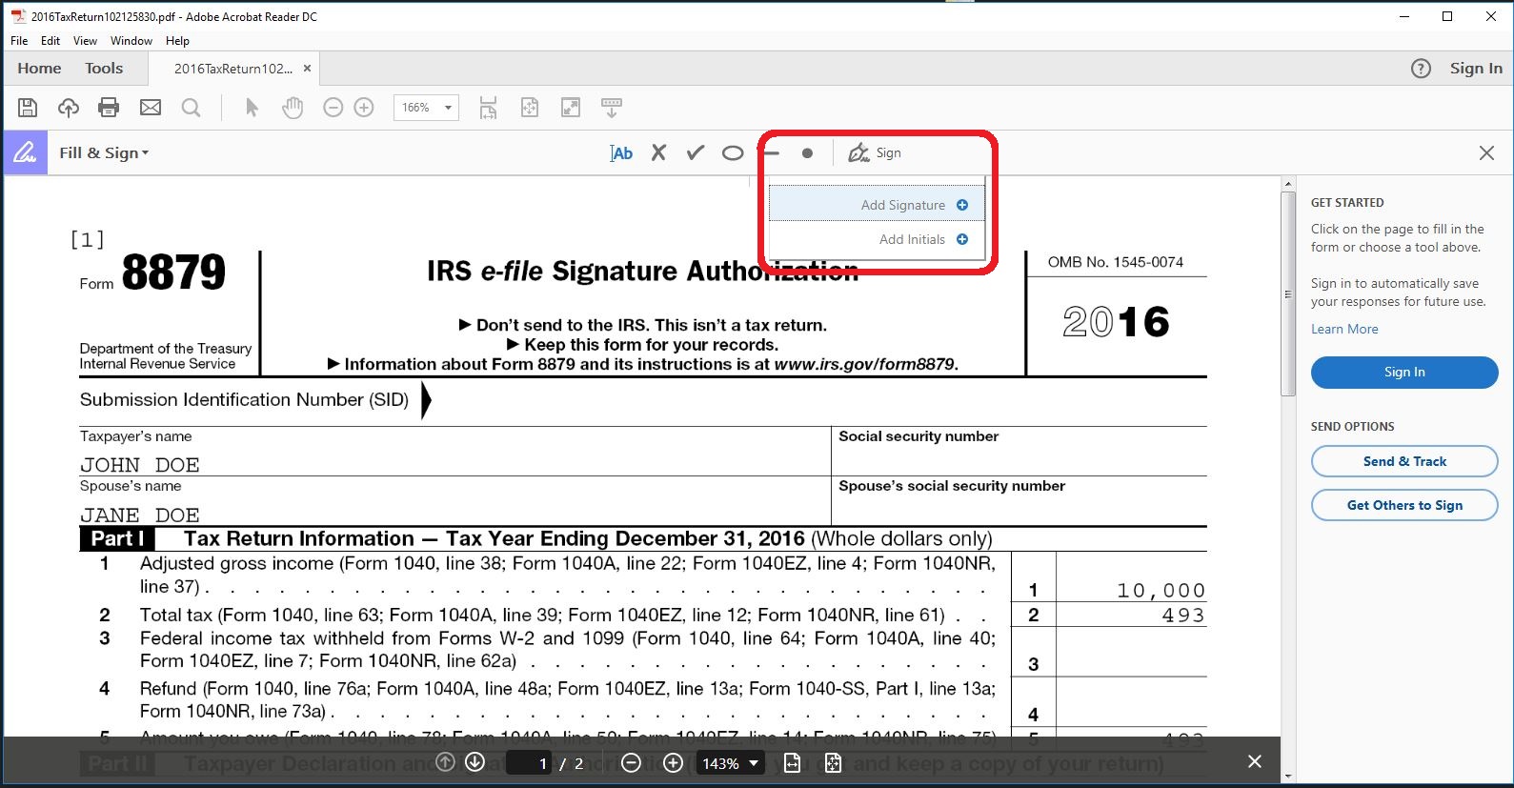The width and height of the screenshot is (1514, 788).
Task: Click the JANE DOE spouse name text
Action: [140, 515]
